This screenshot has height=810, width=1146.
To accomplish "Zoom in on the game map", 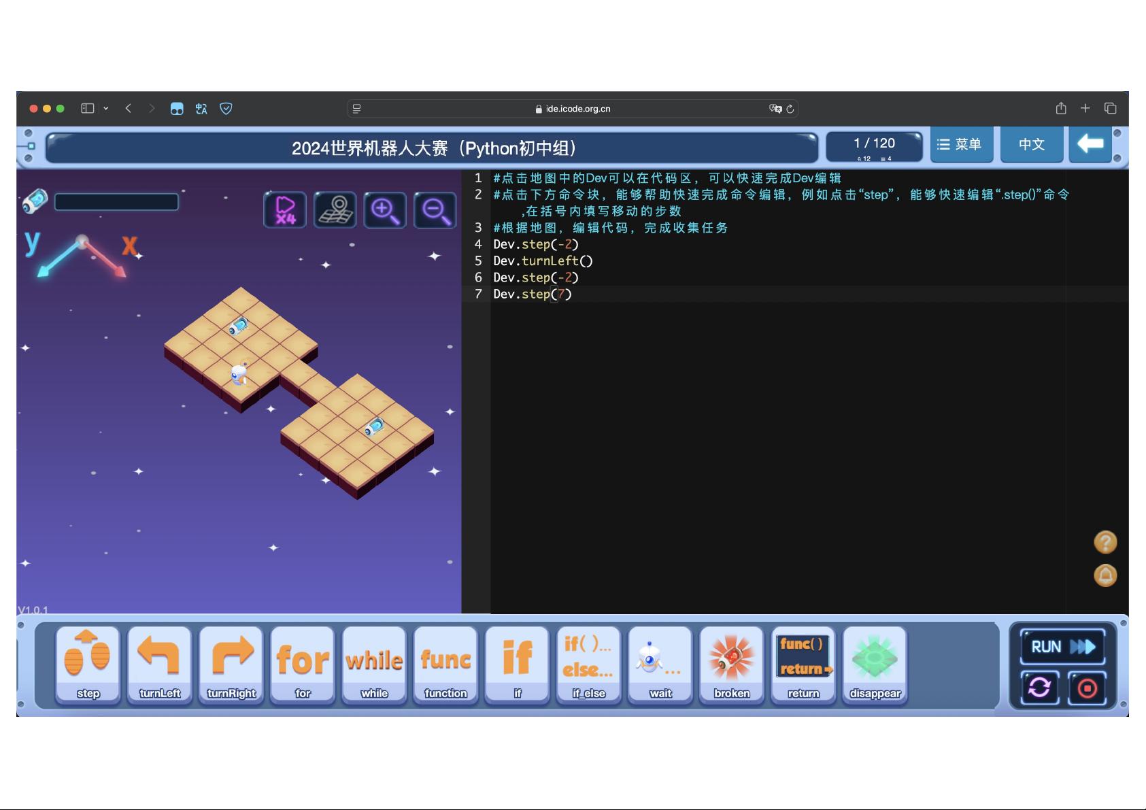I will click(x=385, y=210).
